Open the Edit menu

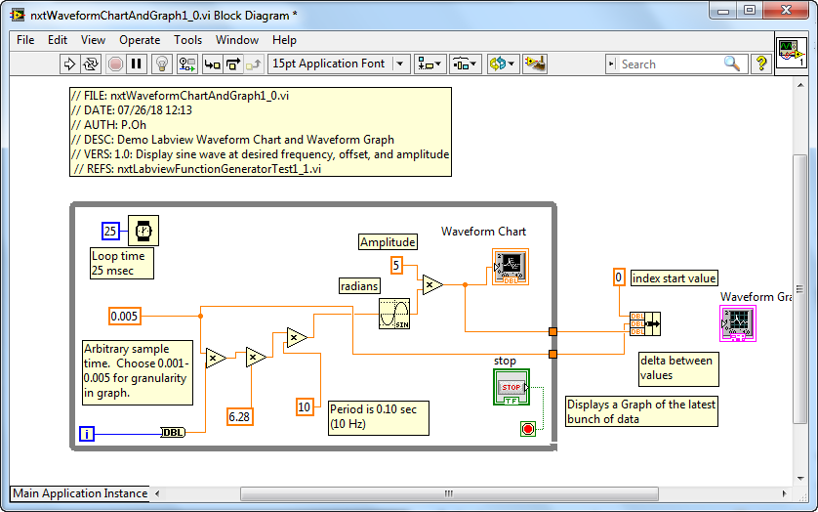click(x=58, y=40)
